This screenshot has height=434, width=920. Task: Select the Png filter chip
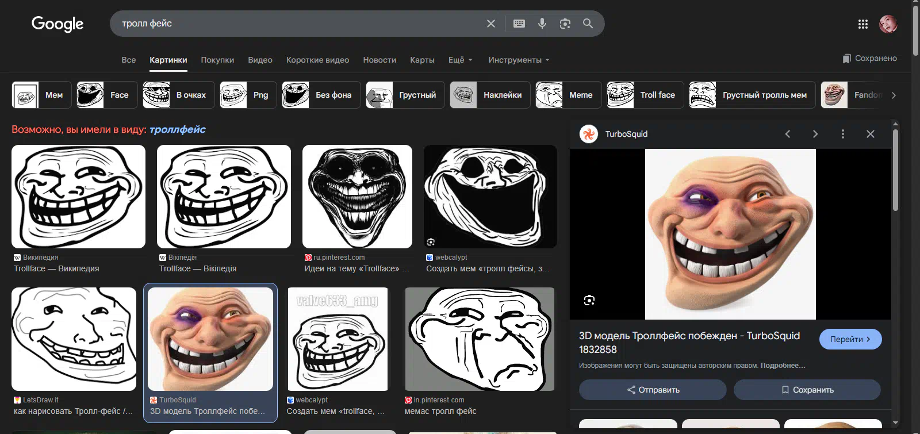pyautogui.click(x=248, y=95)
